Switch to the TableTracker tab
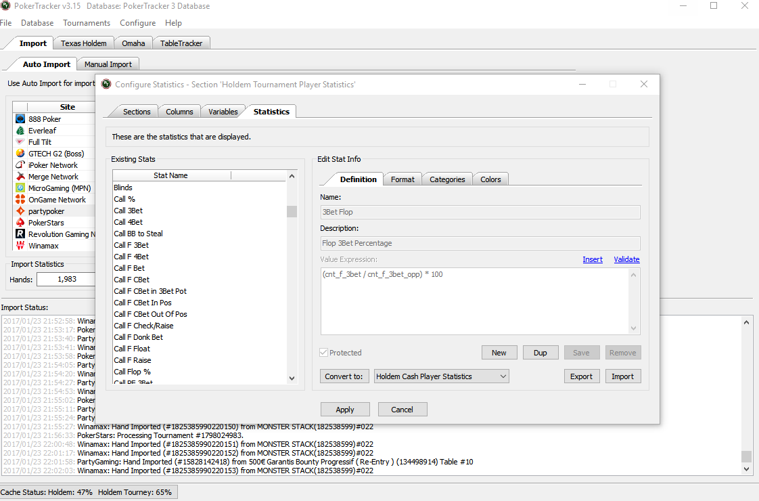Image resolution: width=759 pixels, height=501 pixels. (181, 43)
